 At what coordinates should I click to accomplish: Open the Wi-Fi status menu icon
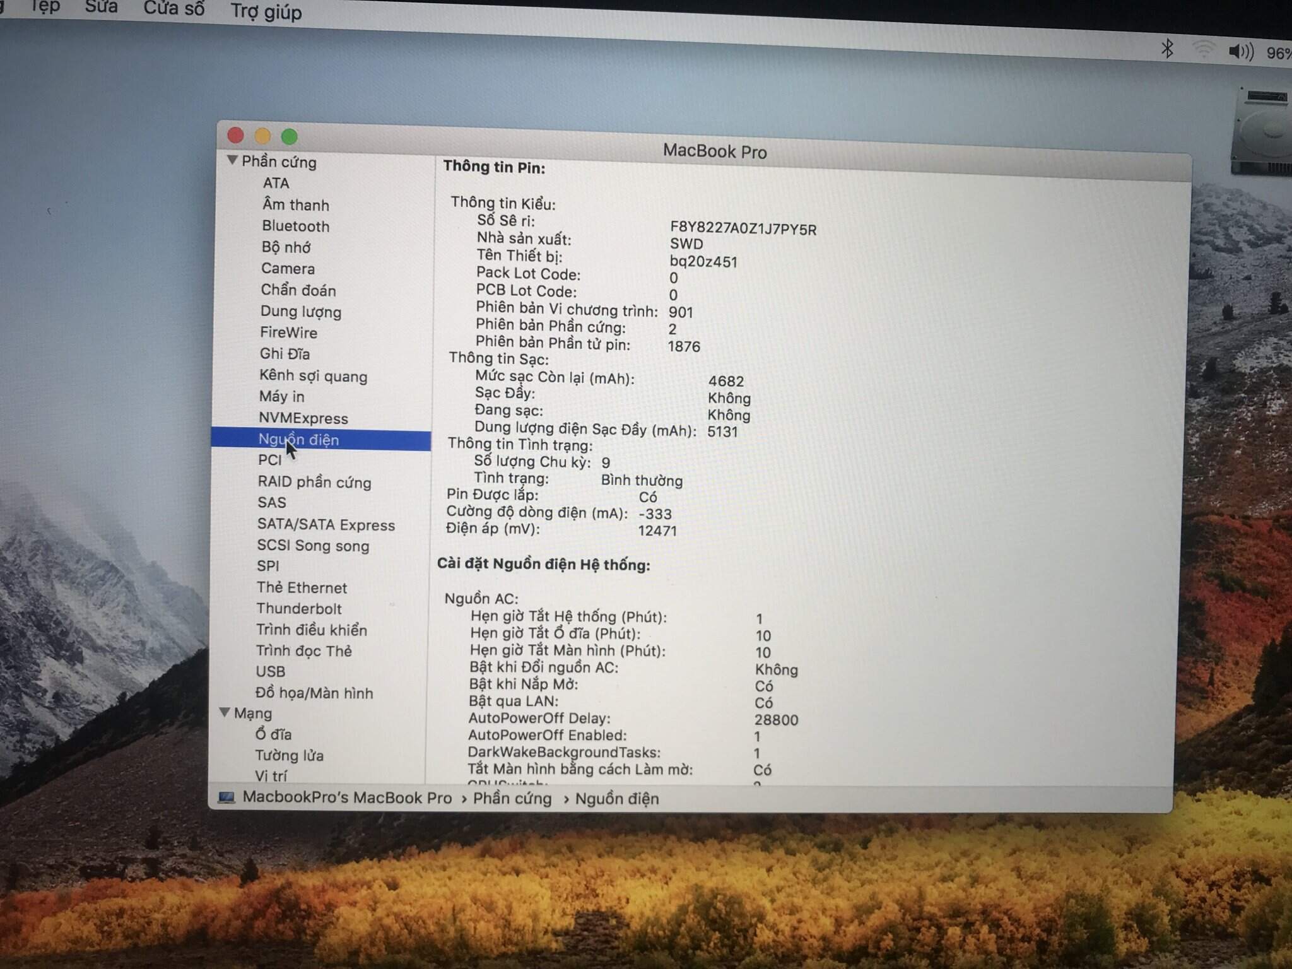click(x=1204, y=50)
